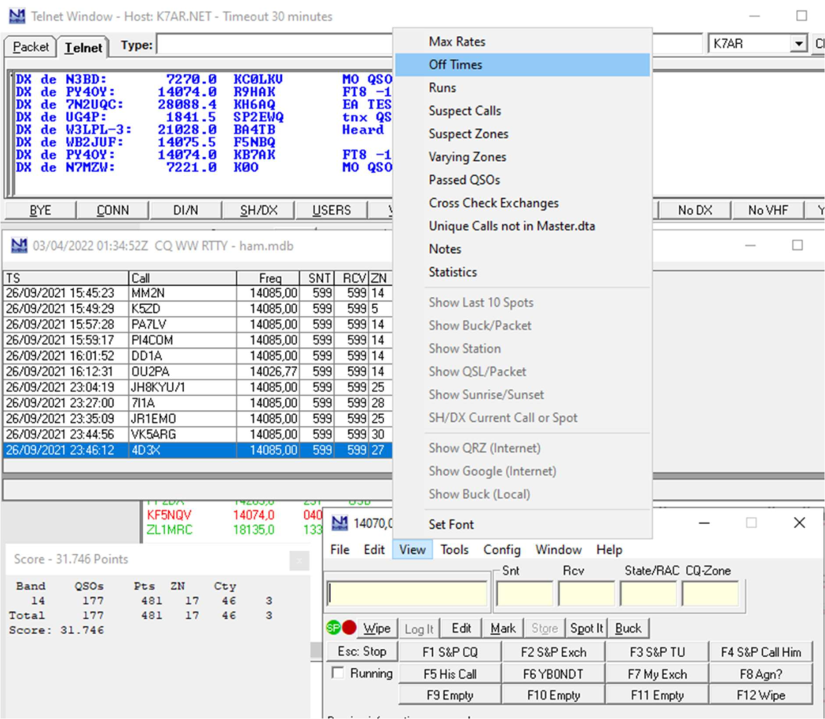Switch to the Packet tab
Screen dimensions: 825x719
coord(31,47)
